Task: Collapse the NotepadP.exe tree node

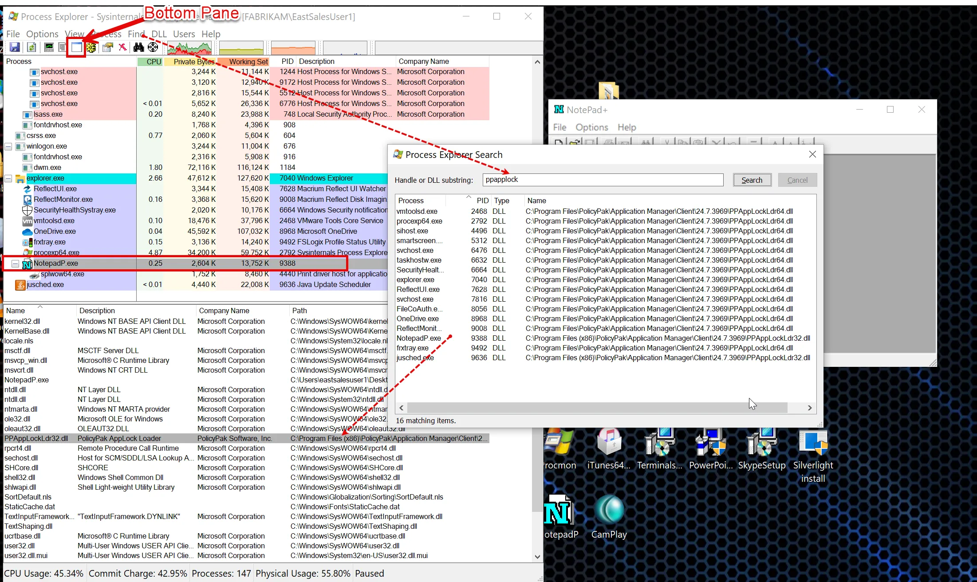Action: [x=15, y=263]
